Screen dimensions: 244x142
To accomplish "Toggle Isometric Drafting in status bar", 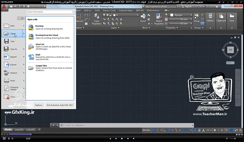I will (x=176, y=130).
